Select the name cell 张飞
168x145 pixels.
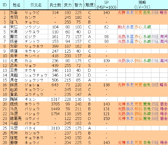[x=14, y=22]
